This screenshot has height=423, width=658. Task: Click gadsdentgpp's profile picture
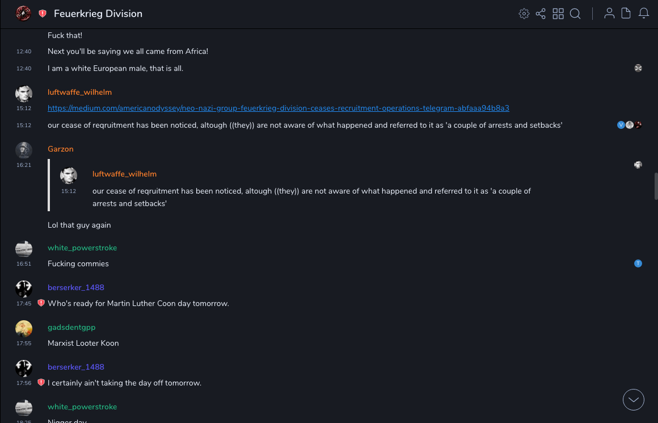[x=24, y=329]
